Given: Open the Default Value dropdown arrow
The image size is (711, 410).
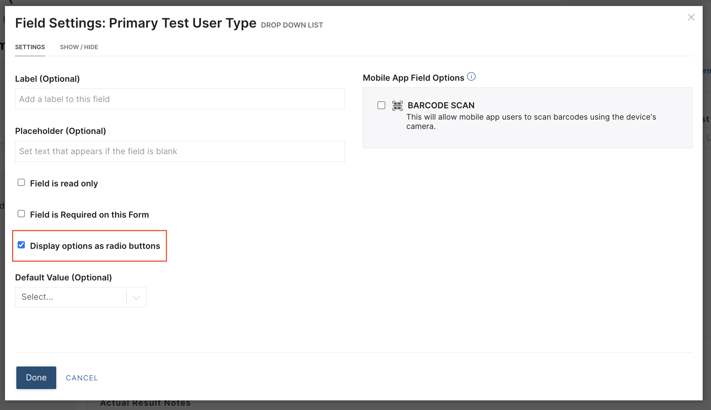Looking at the screenshot, I should pyautogui.click(x=136, y=297).
